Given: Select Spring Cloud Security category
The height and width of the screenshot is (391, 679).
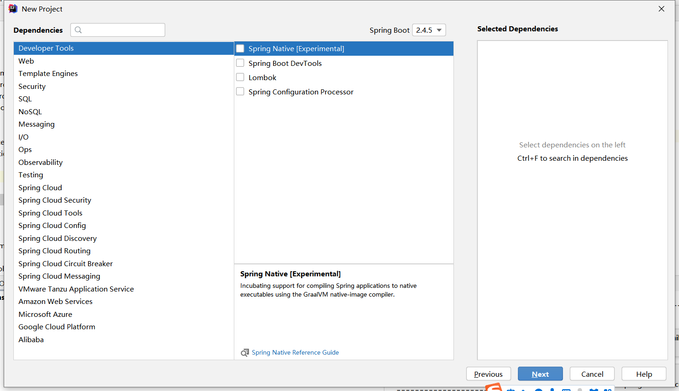Looking at the screenshot, I should pos(124,200).
